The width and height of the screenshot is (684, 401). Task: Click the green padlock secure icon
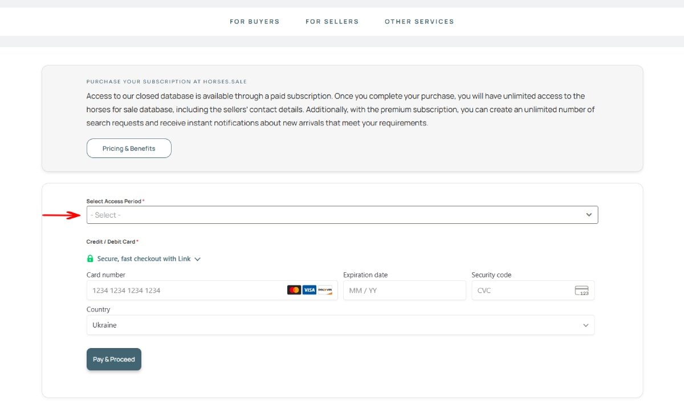pyautogui.click(x=90, y=259)
